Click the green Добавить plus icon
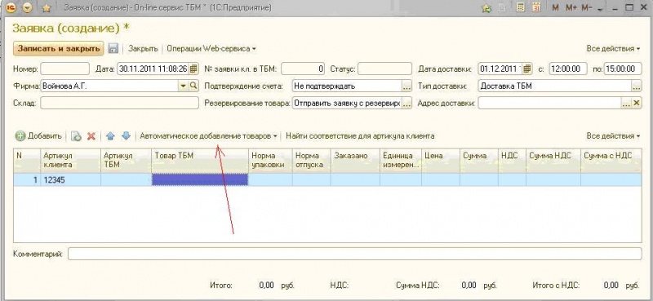This screenshot has width=653, height=301. point(20,136)
